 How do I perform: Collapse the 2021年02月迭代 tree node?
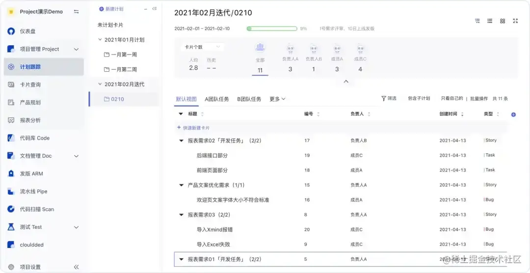pos(100,84)
